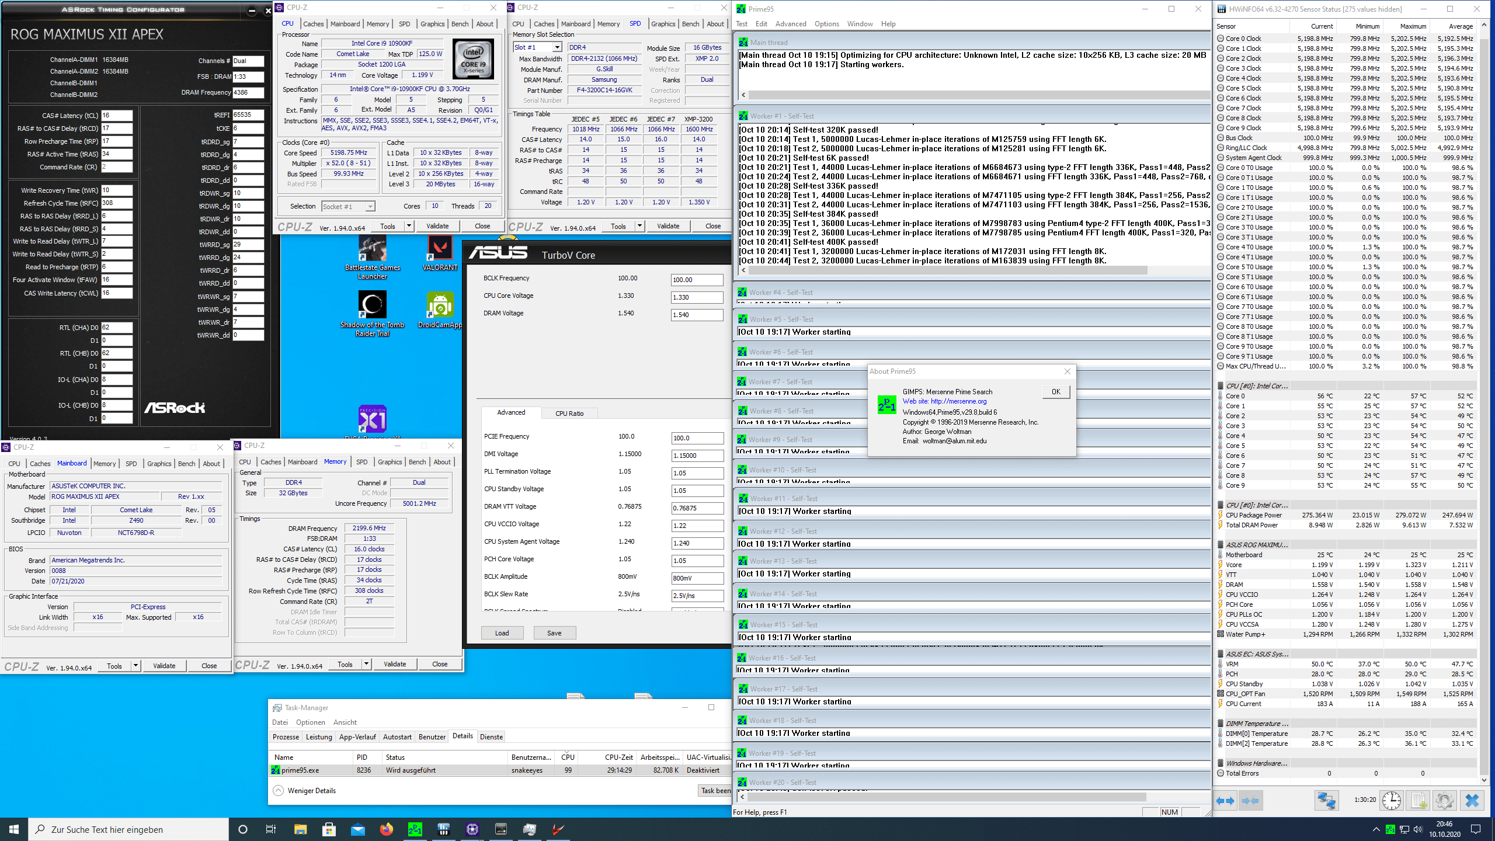This screenshot has width=1495, height=841.
Task: Open Advanced menu in Prime95
Action: (791, 24)
